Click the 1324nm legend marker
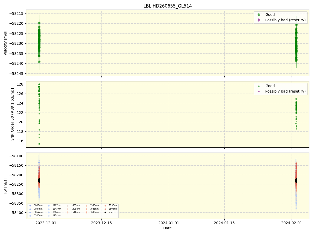This screenshot has height=234, width=313. coord(49,216)
